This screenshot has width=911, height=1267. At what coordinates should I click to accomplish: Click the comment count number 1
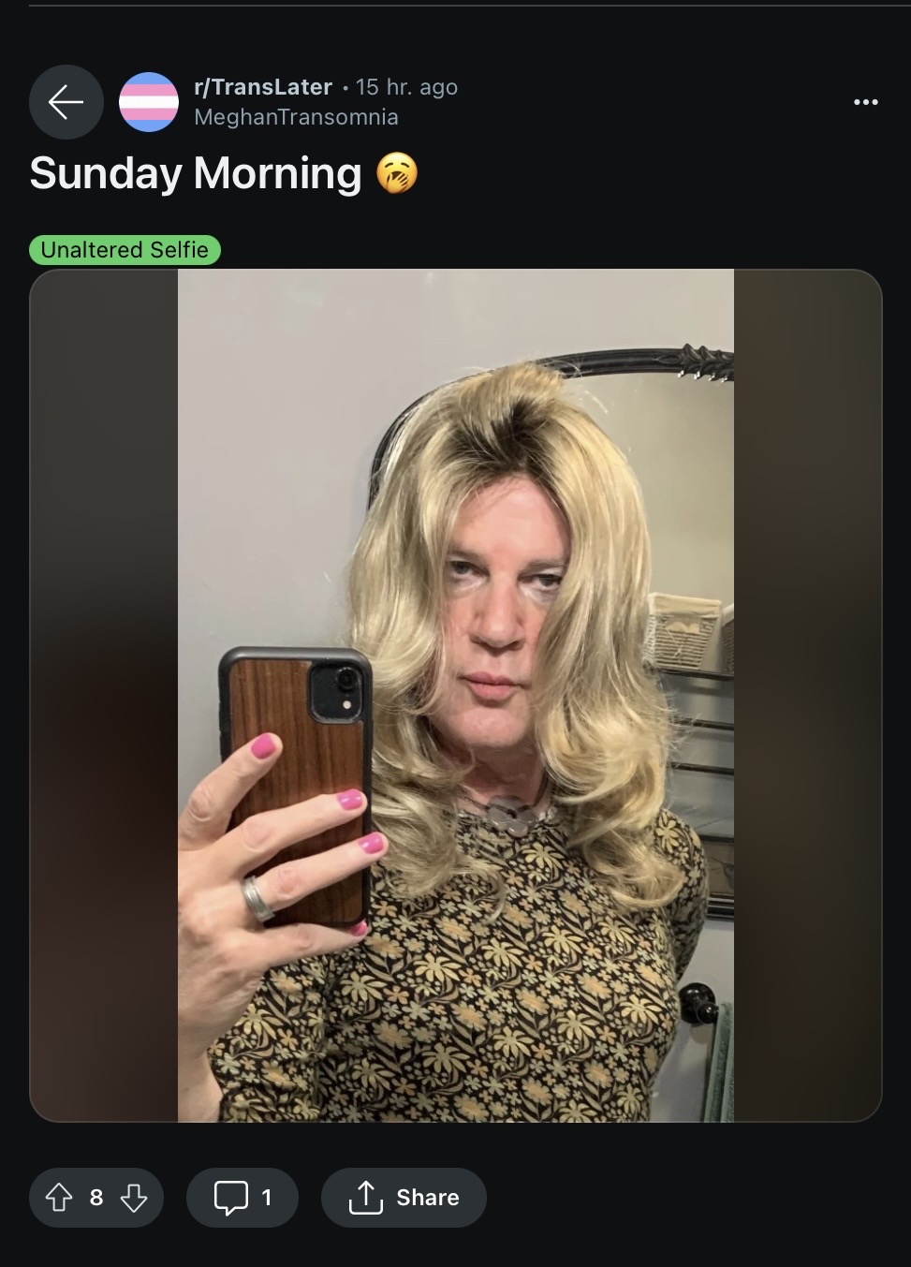(267, 1198)
